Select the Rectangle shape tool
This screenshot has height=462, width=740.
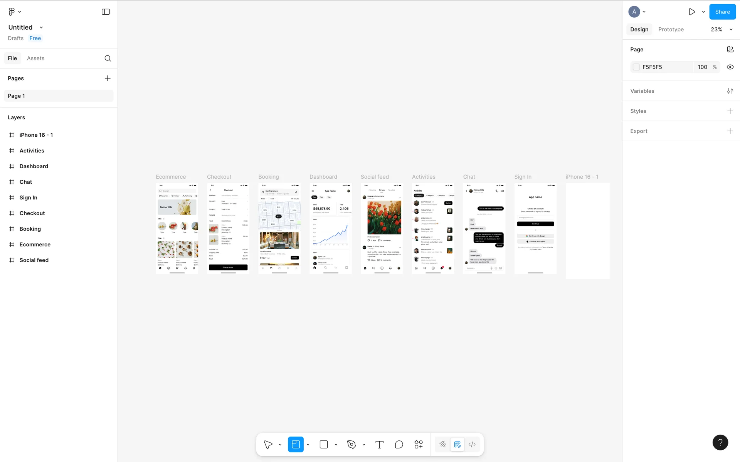click(324, 445)
